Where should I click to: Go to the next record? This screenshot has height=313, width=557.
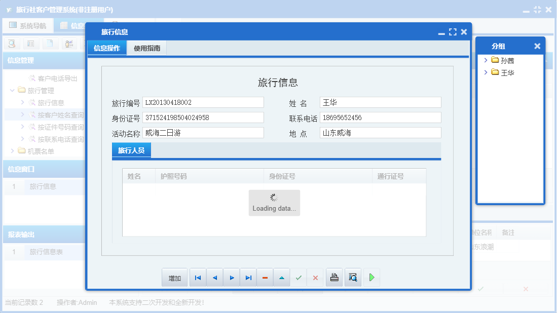pos(231,277)
